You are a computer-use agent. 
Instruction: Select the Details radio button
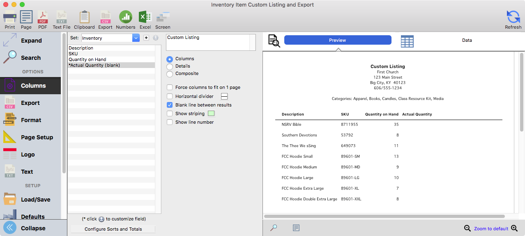pos(170,66)
